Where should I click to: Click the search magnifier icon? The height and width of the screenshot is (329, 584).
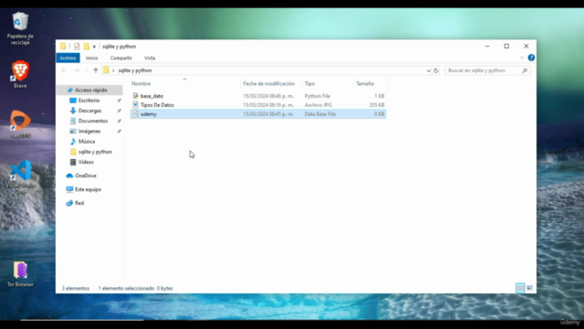tap(525, 70)
